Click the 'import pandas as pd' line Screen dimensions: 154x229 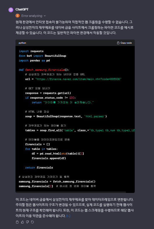(34, 61)
